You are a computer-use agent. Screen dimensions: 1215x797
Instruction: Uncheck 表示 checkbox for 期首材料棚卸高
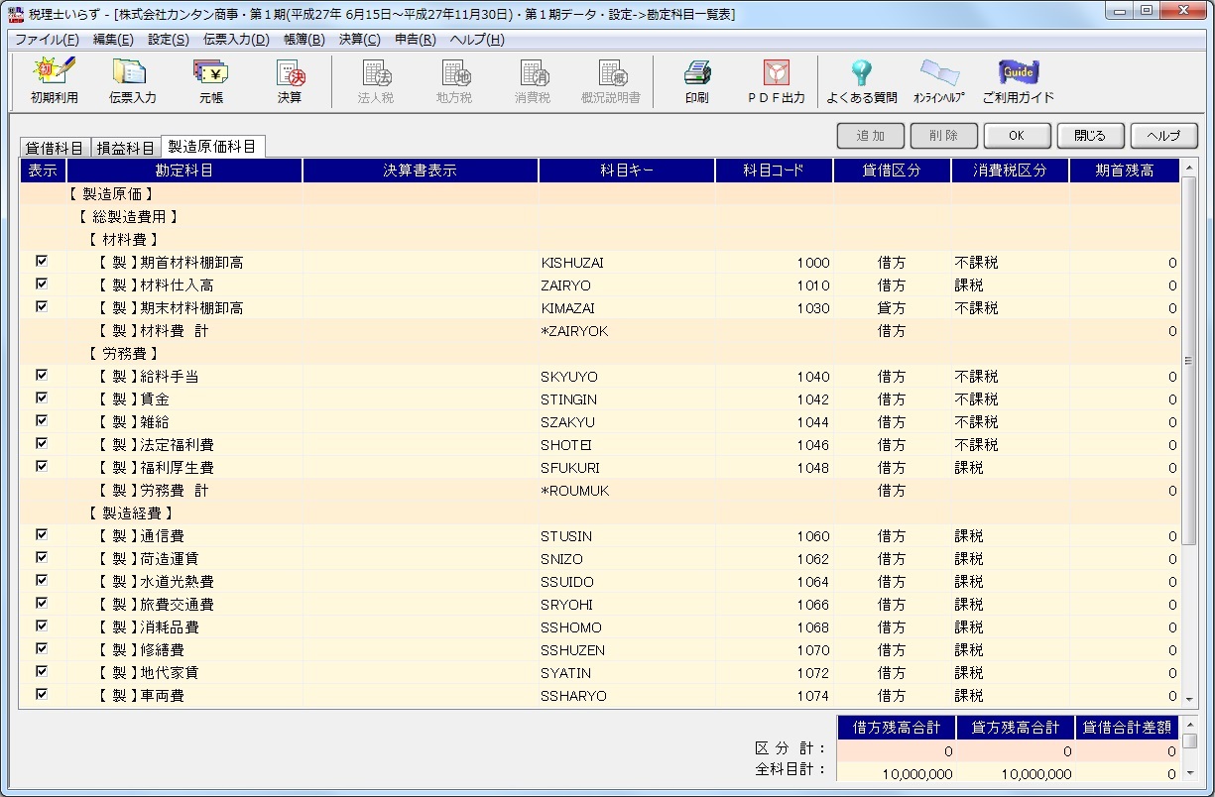click(42, 262)
